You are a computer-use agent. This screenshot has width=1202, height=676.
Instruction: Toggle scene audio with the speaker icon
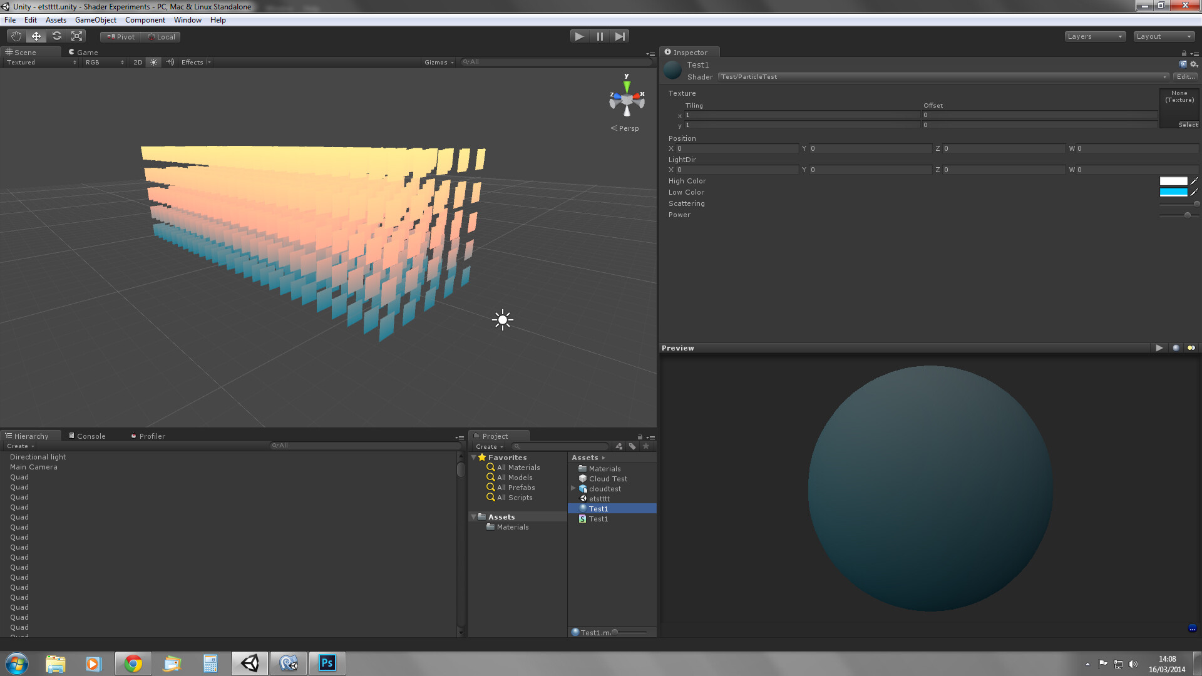[x=170, y=62]
